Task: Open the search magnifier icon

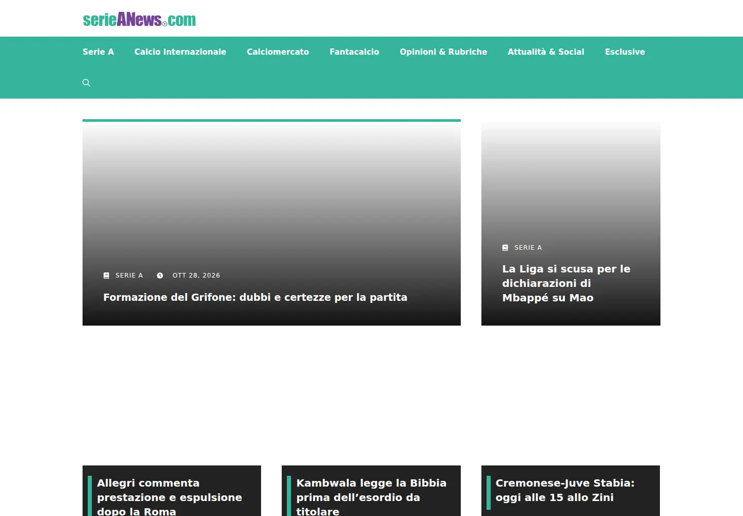Action: pyautogui.click(x=86, y=83)
